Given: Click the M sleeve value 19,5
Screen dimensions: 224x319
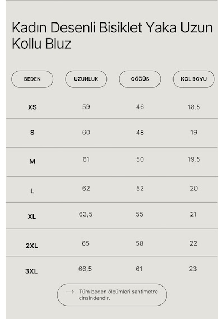Looking at the screenshot, I should (x=194, y=159).
